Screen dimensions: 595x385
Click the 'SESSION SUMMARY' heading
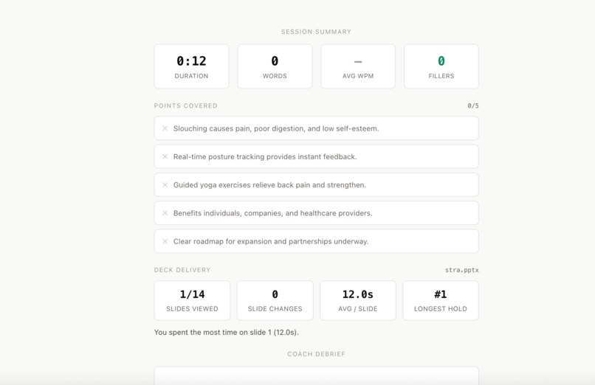point(316,32)
